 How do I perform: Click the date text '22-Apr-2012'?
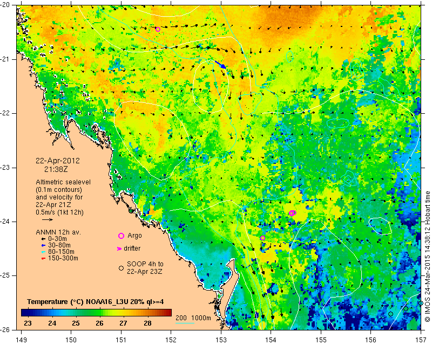pos(58,161)
